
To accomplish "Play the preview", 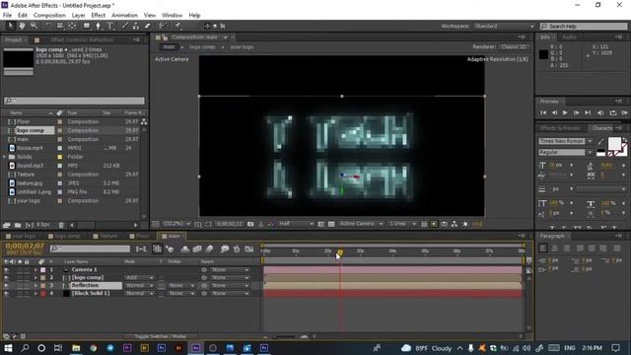I will [x=565, y=112].
